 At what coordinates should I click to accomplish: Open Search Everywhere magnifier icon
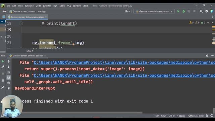pos(201,11)
